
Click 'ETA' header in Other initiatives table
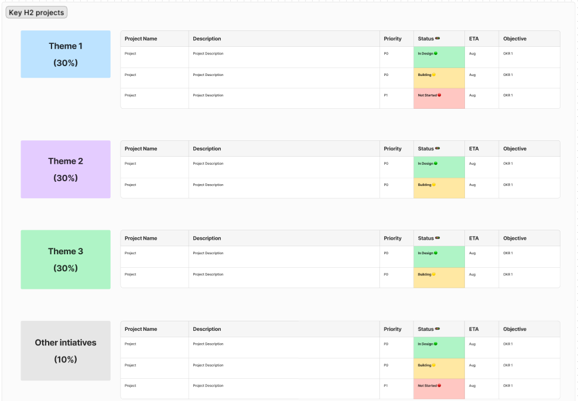[474, 329]
